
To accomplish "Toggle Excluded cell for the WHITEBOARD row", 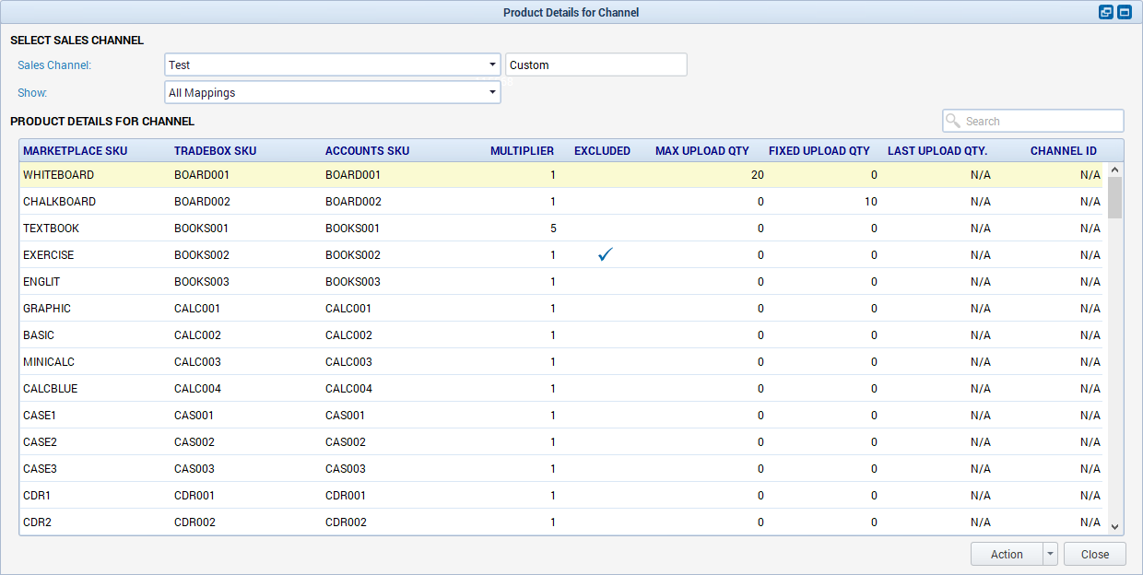I will 602,175.
